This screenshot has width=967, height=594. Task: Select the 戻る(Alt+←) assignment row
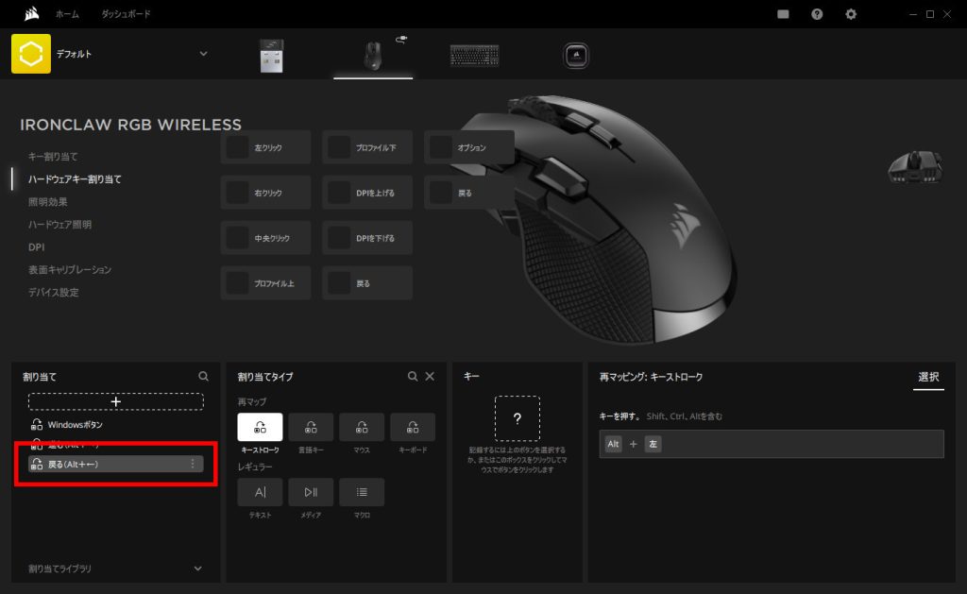coord(116,464)
